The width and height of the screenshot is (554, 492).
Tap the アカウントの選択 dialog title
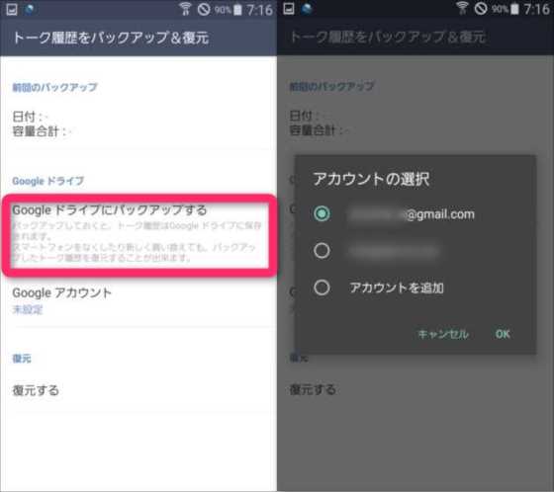[x=371, y=179]
